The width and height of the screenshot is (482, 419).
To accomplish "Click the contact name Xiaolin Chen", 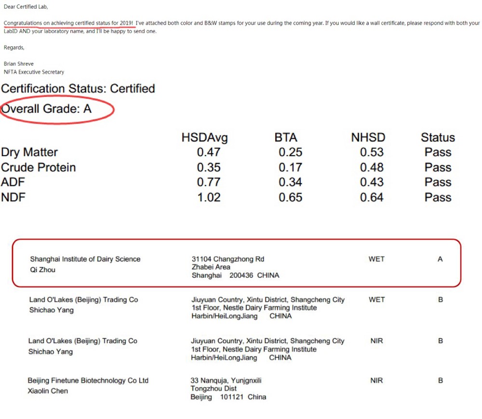I will [48, 391].
